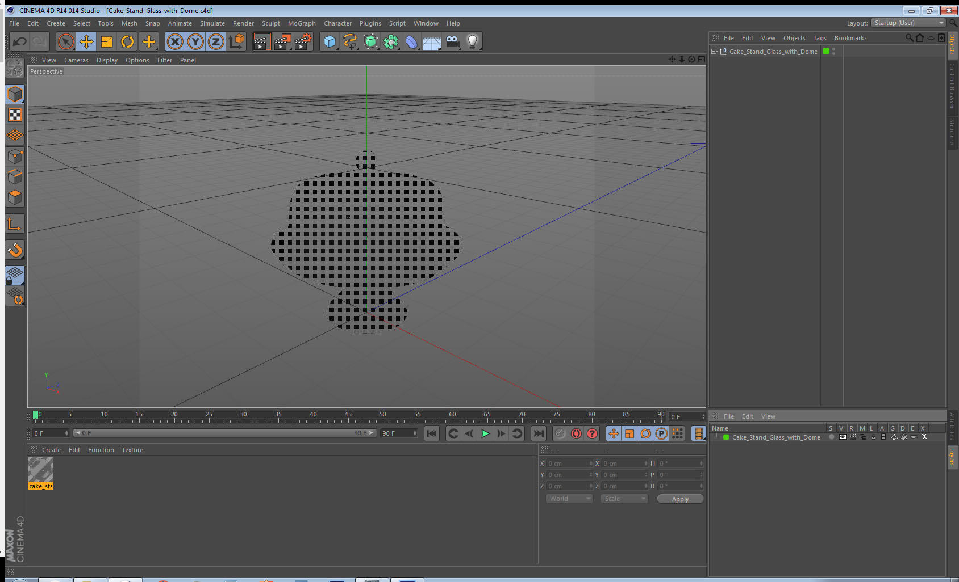Open the viewport Display menu
The width and height of the screenshot is (959, 582).
(x=107, y=60)
